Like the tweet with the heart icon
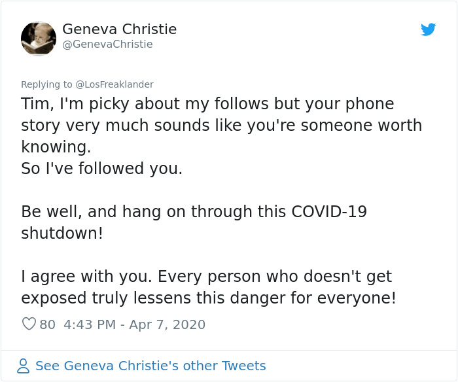 pos(29,324)
